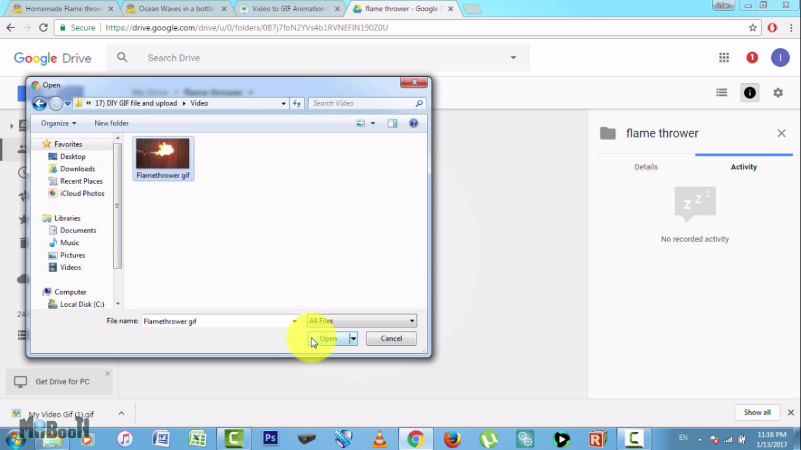Reload the Google Drive page
This screenshot has height=450, width=801.
(x=43, y=28)
